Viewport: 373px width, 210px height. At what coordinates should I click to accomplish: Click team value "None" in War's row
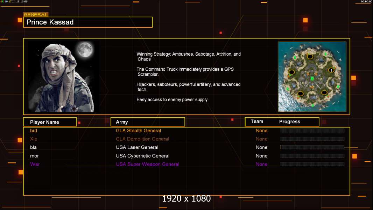click(x=262, y=164)
